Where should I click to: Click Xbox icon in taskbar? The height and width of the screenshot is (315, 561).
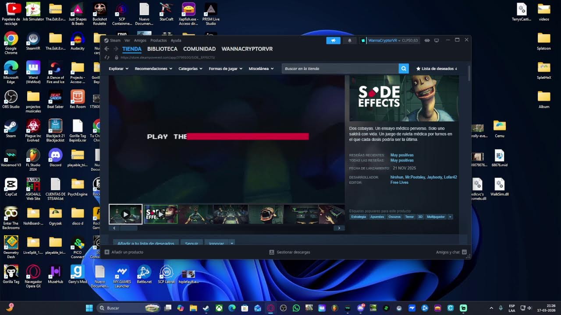[x=219, y=308]
